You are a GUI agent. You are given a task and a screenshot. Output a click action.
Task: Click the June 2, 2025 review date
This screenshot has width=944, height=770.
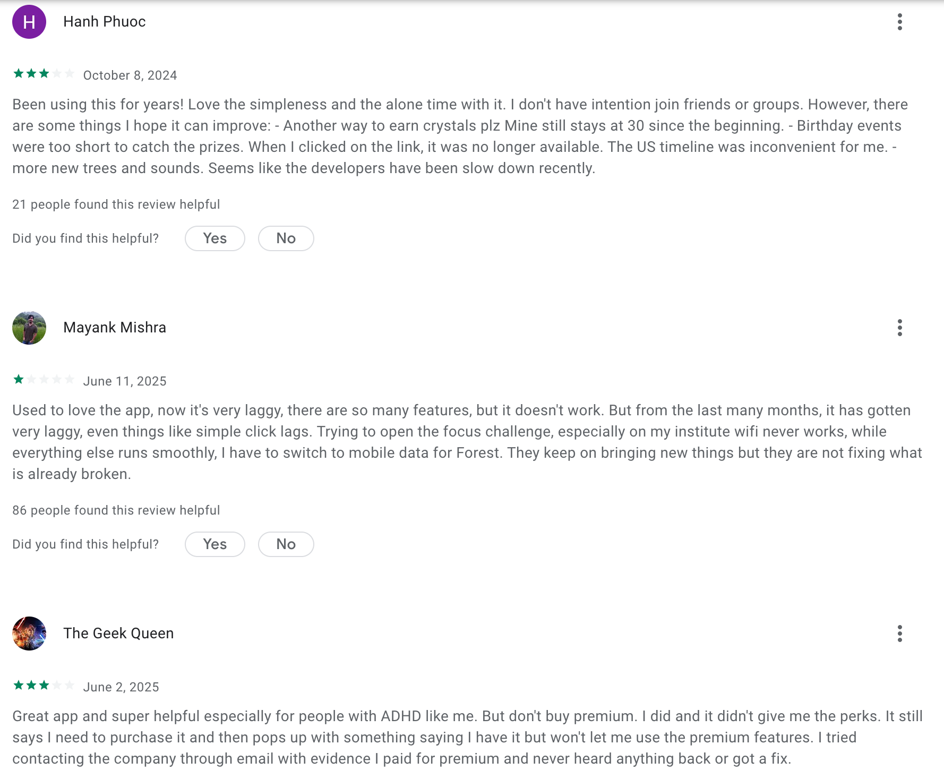pyautogui.click(x=121, y=687)
